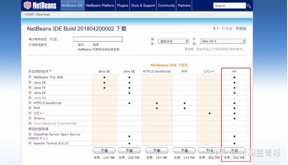Click the search magnifier icon

tap(249, 6)
